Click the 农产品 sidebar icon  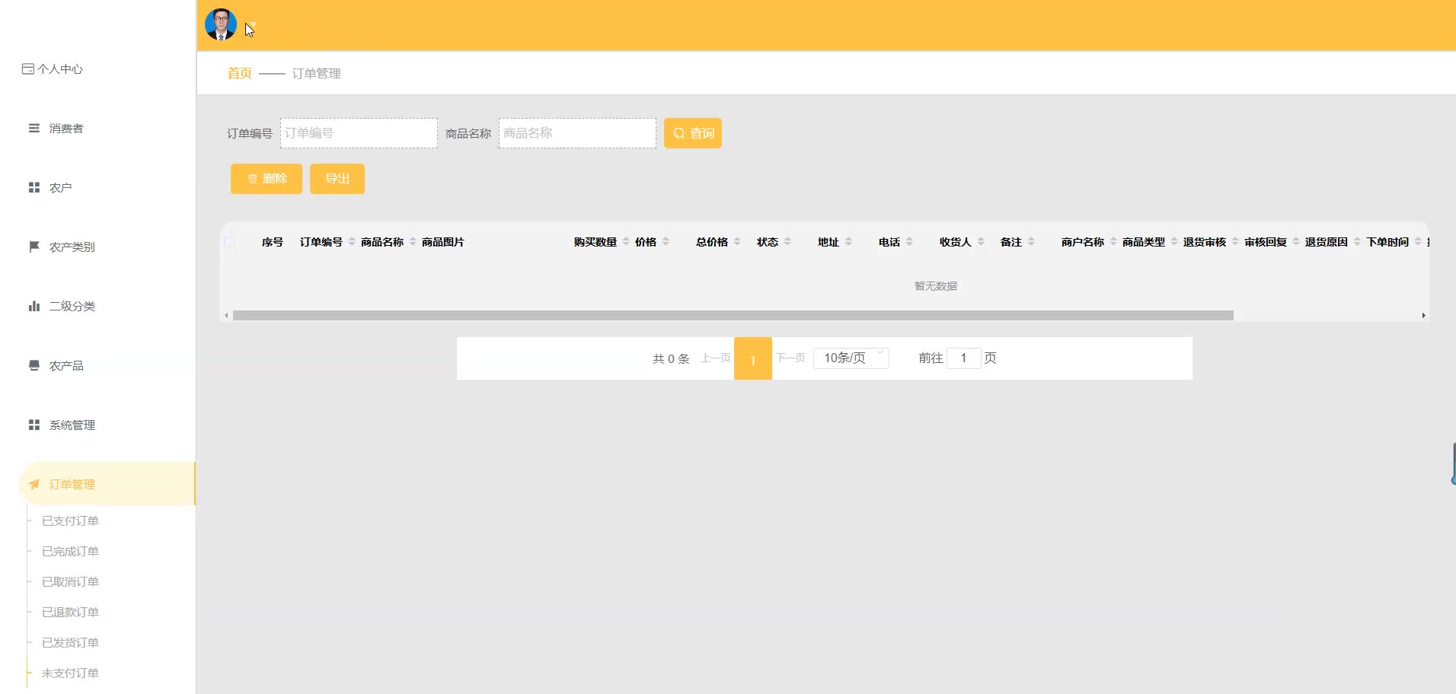(x=34, y=366)
